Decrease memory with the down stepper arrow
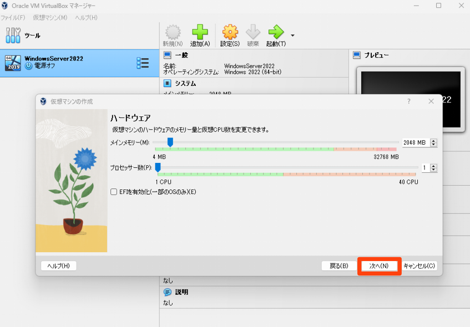 tap(433, 145)
